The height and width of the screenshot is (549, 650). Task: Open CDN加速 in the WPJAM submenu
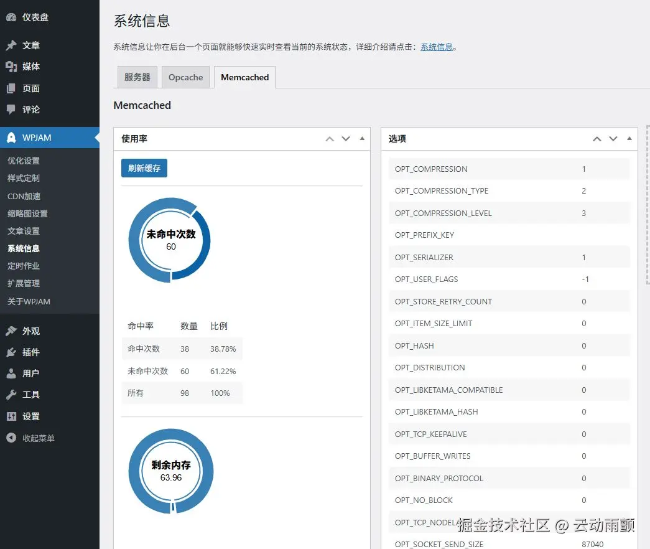(24, 196)
